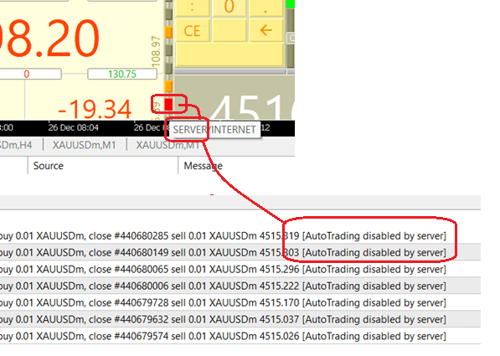Click the -19.34 loss value on the panel
The height and width of the screenshot is (356, 500).
pos(95,109)
